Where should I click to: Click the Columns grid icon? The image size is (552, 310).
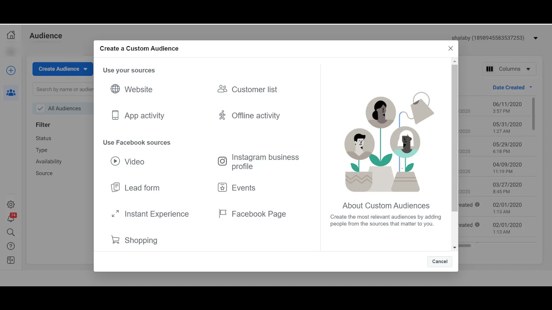pos(489,69)
